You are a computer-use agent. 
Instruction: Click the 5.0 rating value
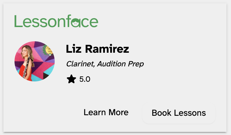[85, 79]
